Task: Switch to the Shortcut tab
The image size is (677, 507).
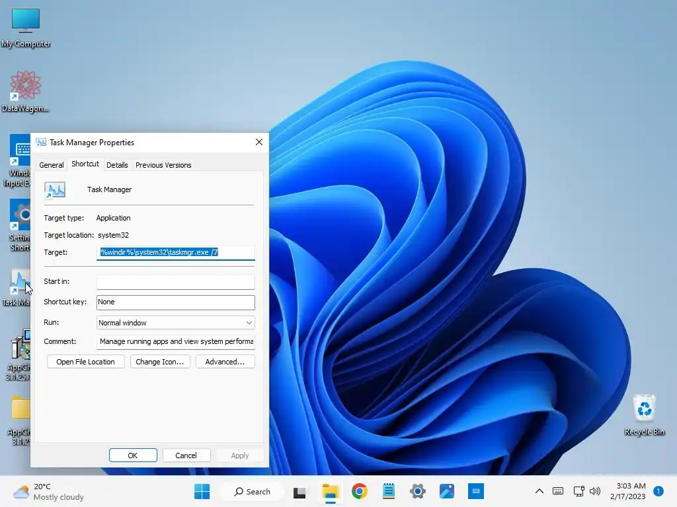Action: 85,164
